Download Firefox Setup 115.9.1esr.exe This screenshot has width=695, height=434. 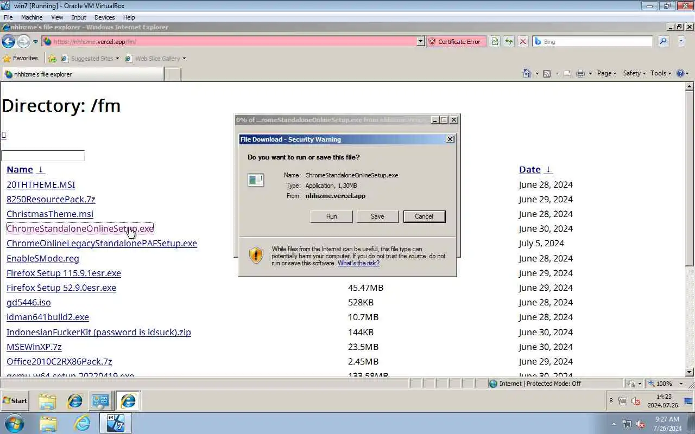(64, 273)
